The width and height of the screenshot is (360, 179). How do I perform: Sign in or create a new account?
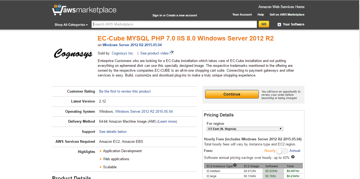coord(174,15)
